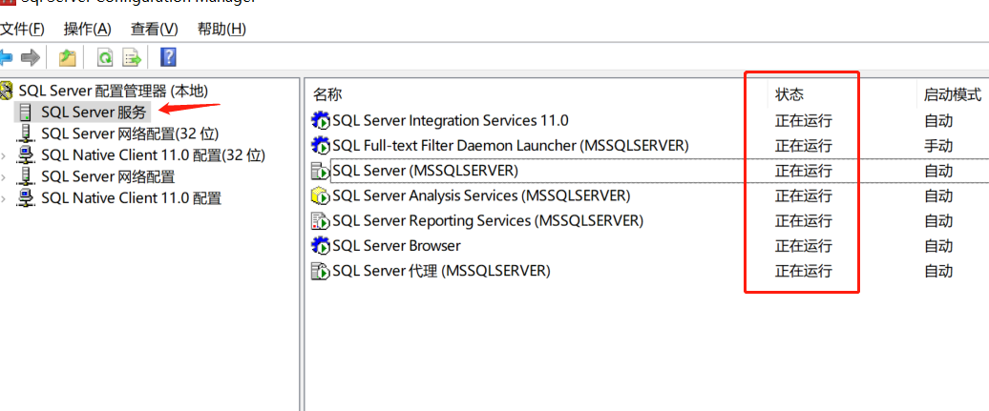This screenshot has width=989, height=411.
Task: Click the Back arrow toolbar icon
Action: 6,58
